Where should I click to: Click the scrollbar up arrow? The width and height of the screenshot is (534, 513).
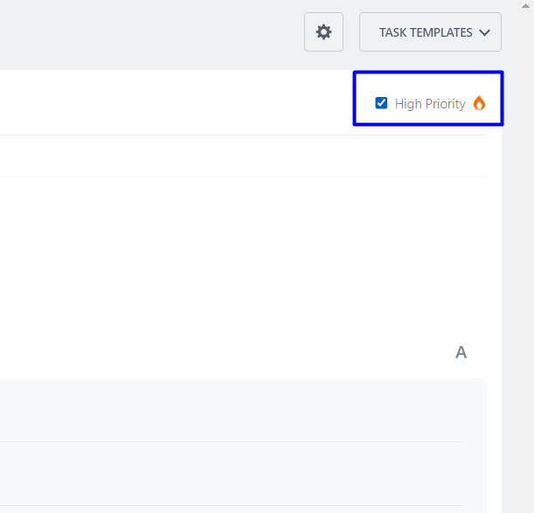[526, 6]
